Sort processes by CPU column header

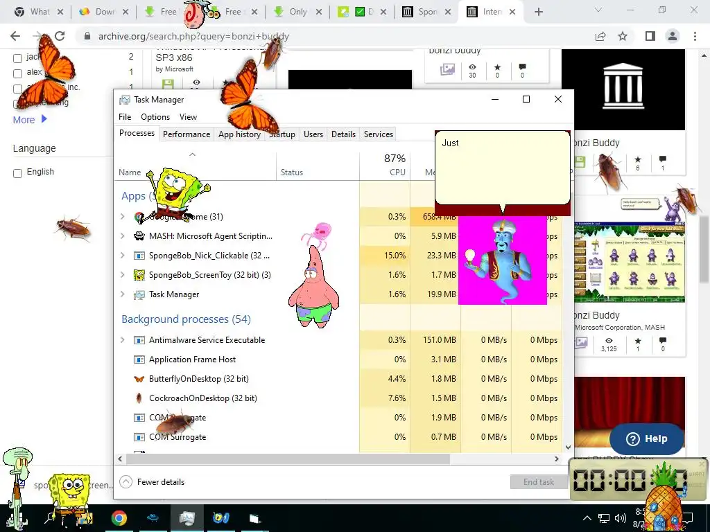click(385, 166)
